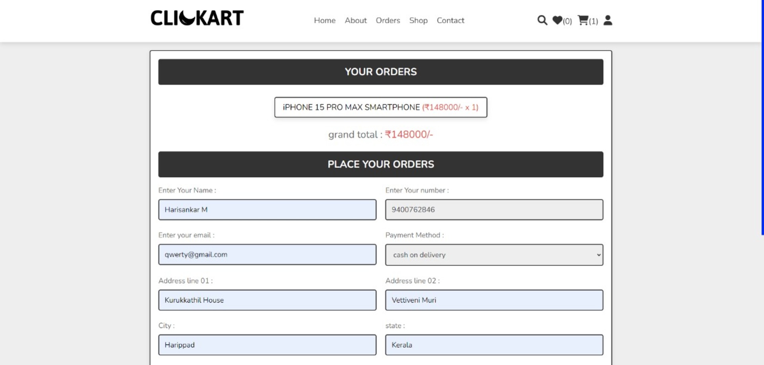764x365 pixels.
Task: Click the page vertical scrollbar
Action: pyautogui.click(x=762, y=117)
